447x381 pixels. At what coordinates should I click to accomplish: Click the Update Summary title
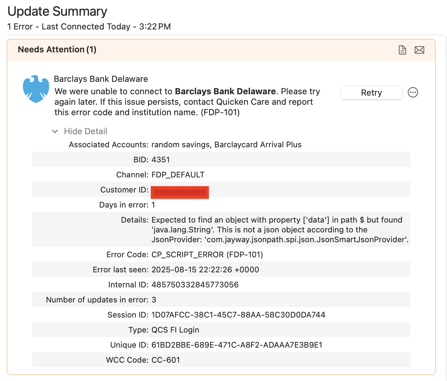(x=57, y=11)
